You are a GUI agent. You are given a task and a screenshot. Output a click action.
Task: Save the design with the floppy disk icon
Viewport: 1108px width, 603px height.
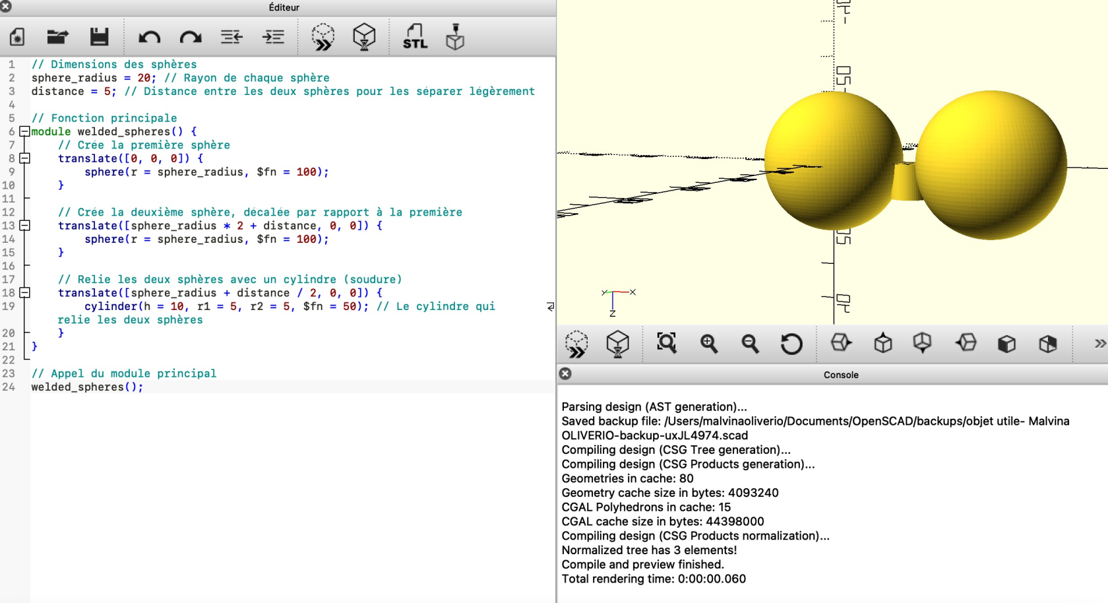click(x=99, y=37)
